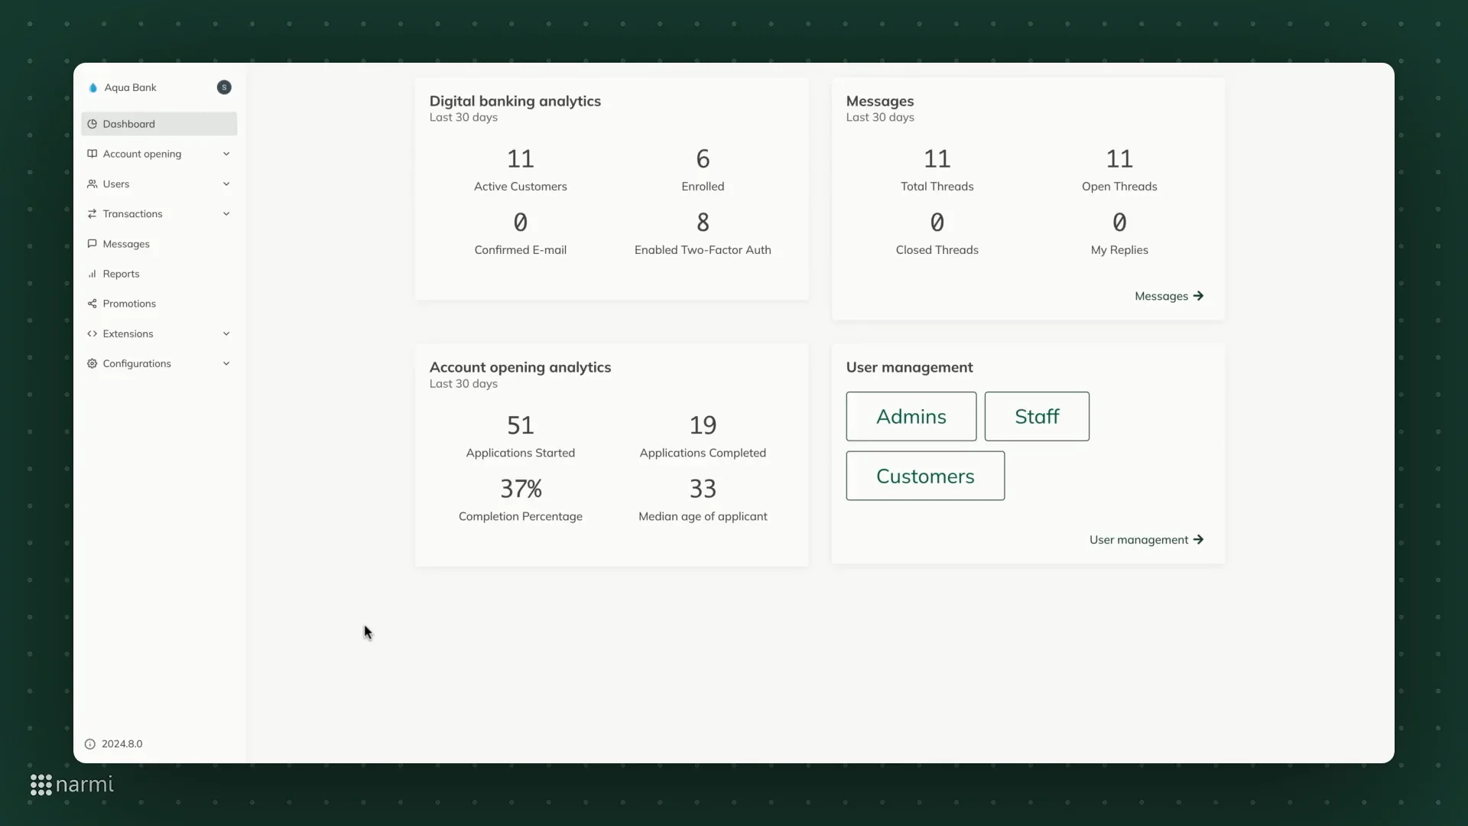Click the Reports bar chart icon
Screen dimensions: 1468x826
pyautogui.click(x=92, y=274)
